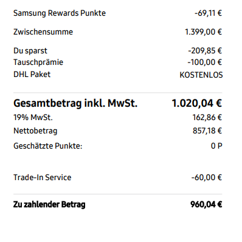Click the Geschätzte Punkte label
Screen dimensions: 242x242
[x=47, y=146]
